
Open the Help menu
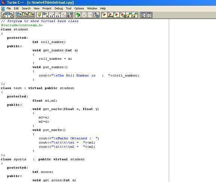point(103,8)
